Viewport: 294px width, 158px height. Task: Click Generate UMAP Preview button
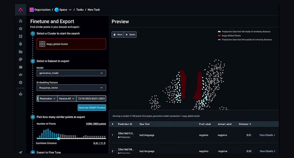coord(92,108)
